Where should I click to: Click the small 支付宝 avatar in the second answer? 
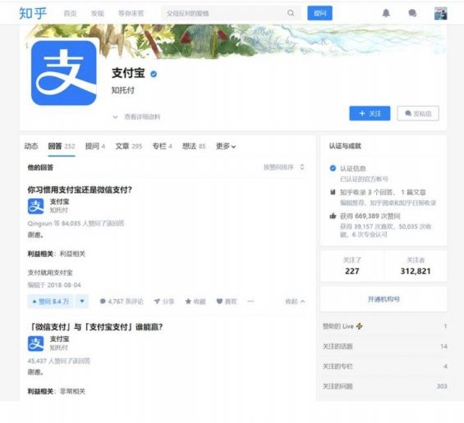pos(36,343)
